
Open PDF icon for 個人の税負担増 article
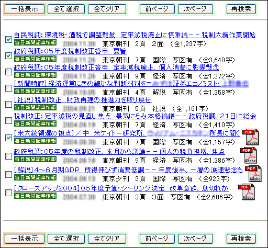point(249,155)
